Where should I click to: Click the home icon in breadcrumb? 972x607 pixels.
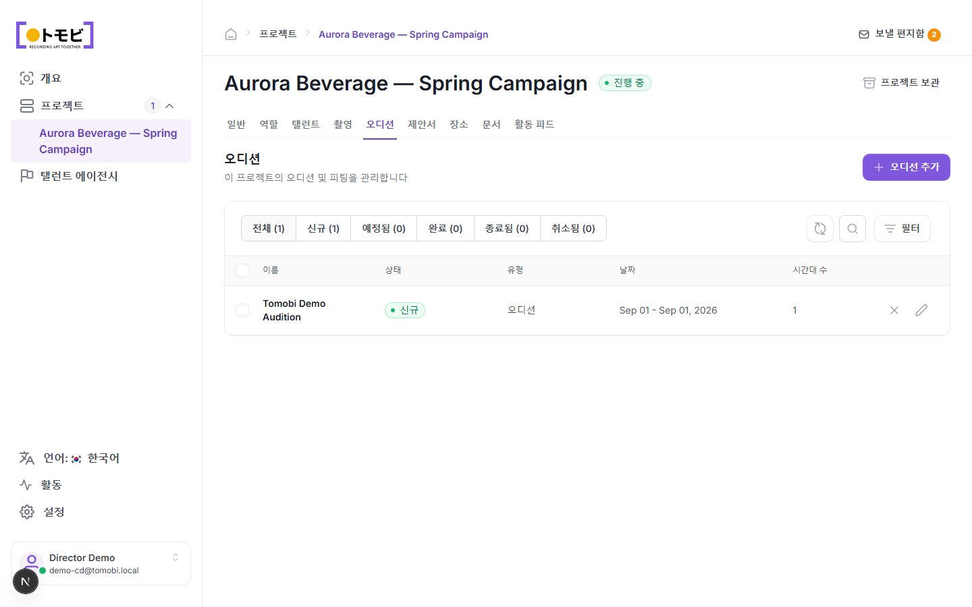[231, 34]
